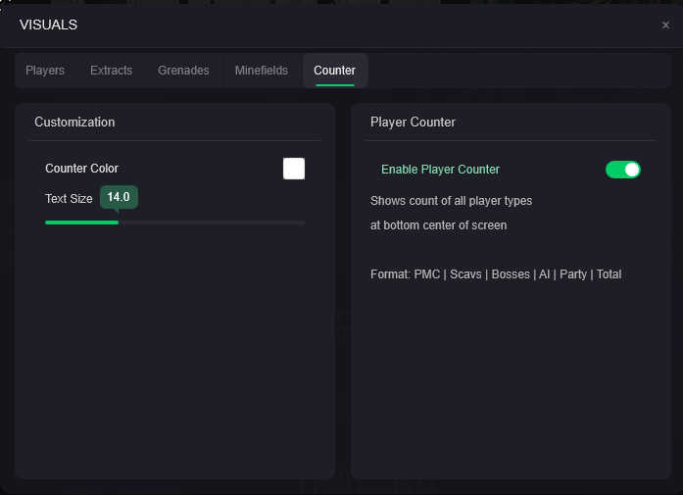Click the green filled part of the Text Size slider
The width and height of the screenshot is (683, 495).
coord(81,223)
